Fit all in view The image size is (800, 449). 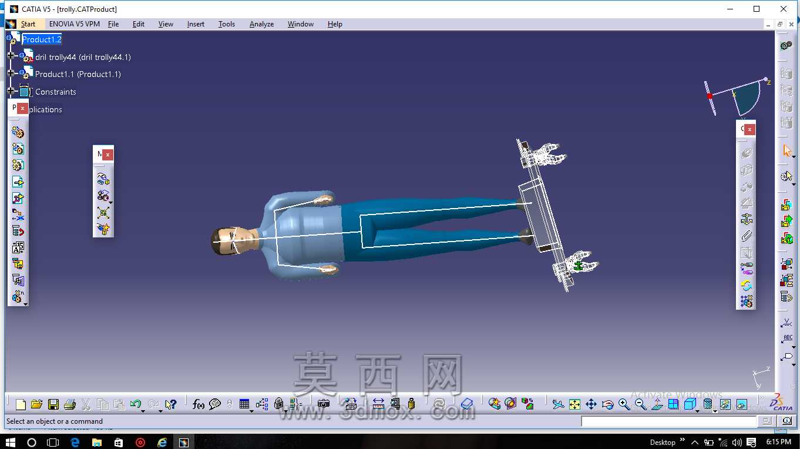point(574,404)
